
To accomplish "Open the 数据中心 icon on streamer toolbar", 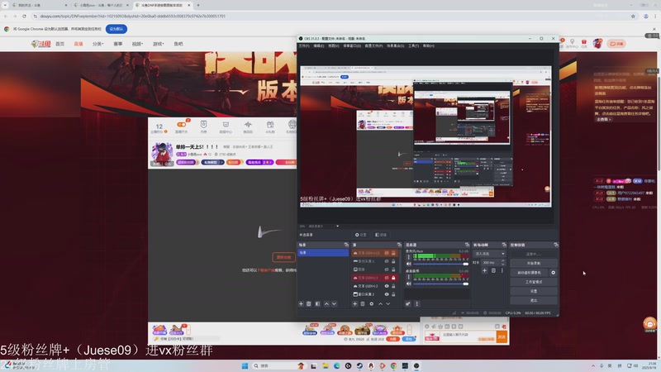I will pyautogui.click(x=226, y=127).
